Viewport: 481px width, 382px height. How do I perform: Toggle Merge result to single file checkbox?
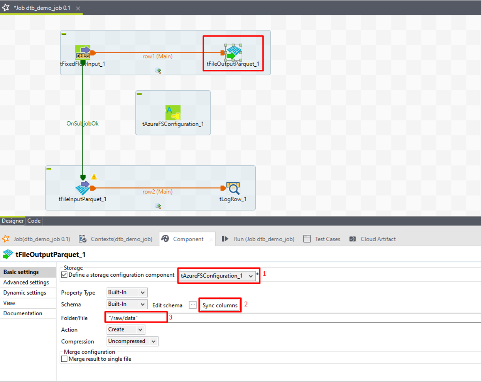tap(64, 359)
